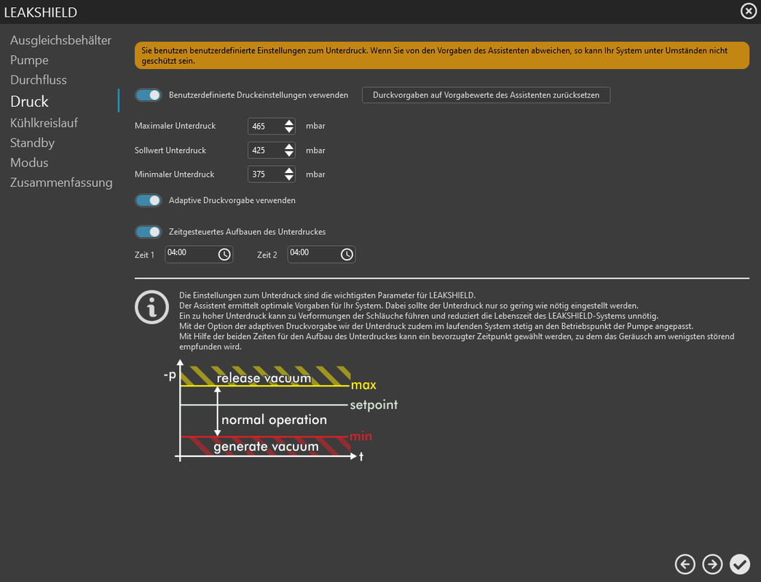The width and height of the screenshot is (761, 582).
Task: Open clock picker for Zeit 1
Action: (x=224, y=255)
